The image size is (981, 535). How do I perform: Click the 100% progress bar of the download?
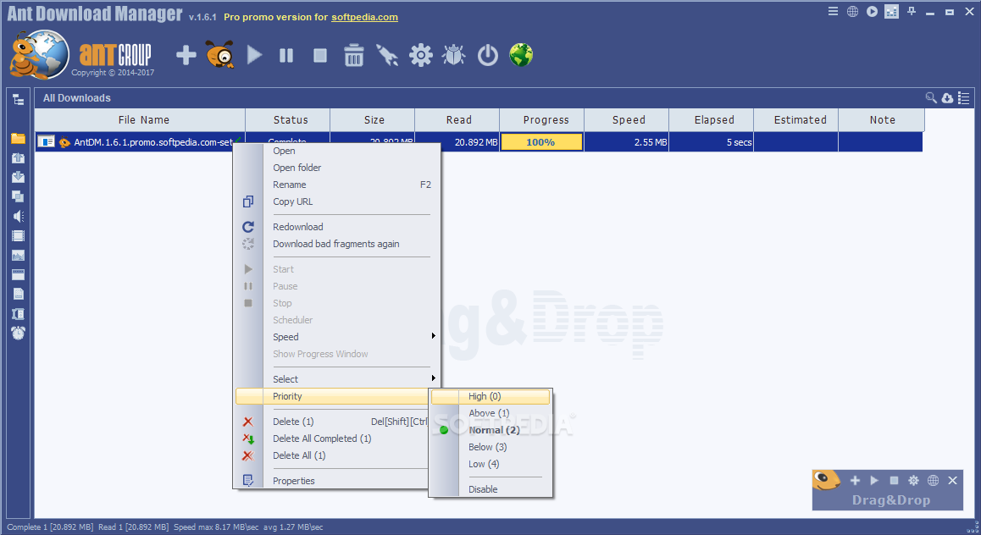click(541, 142)
